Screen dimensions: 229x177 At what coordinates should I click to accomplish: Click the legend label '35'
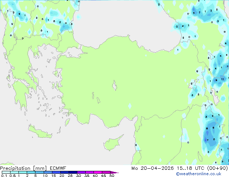click(87, 176)
